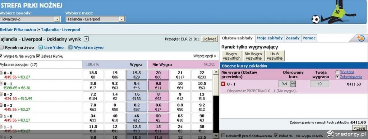Click the Live Video icon
This screenshot has height=139, width=368.
pyautogui.click(x=41, y=47)
